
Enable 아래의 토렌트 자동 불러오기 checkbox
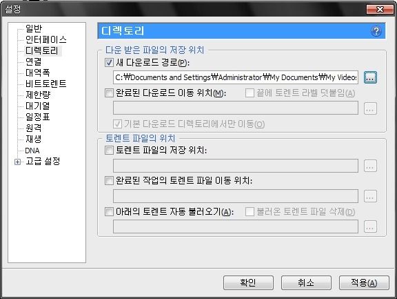[x=109, y=211]
